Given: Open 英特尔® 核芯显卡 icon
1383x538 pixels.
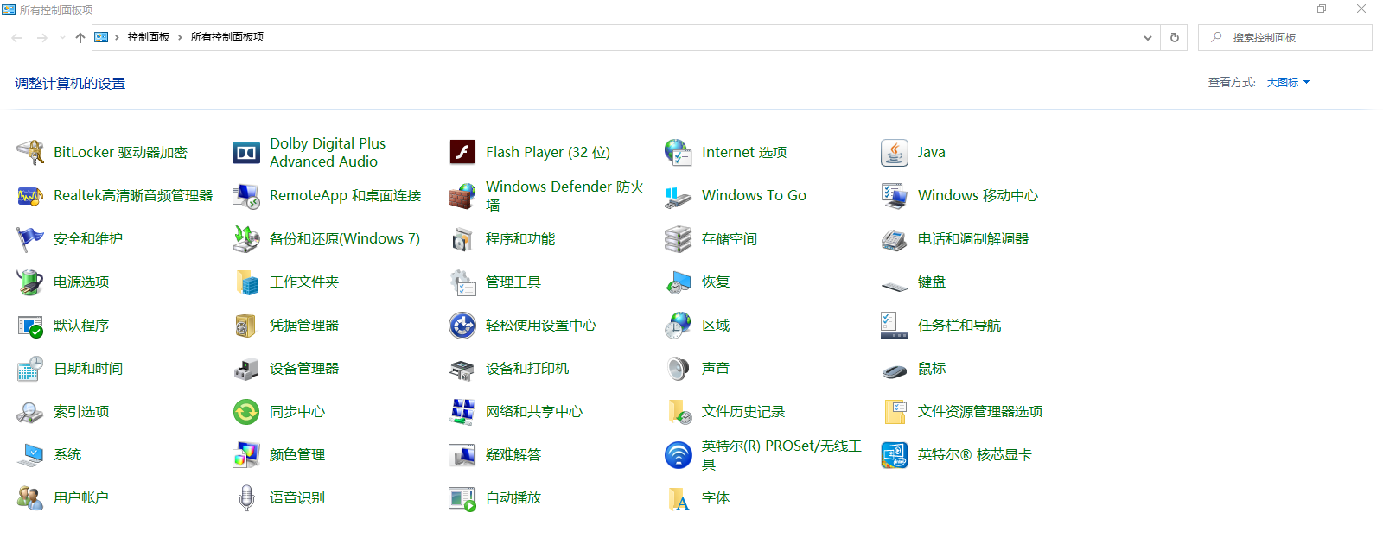Looking at the screenshot, I should pos(895,455).
